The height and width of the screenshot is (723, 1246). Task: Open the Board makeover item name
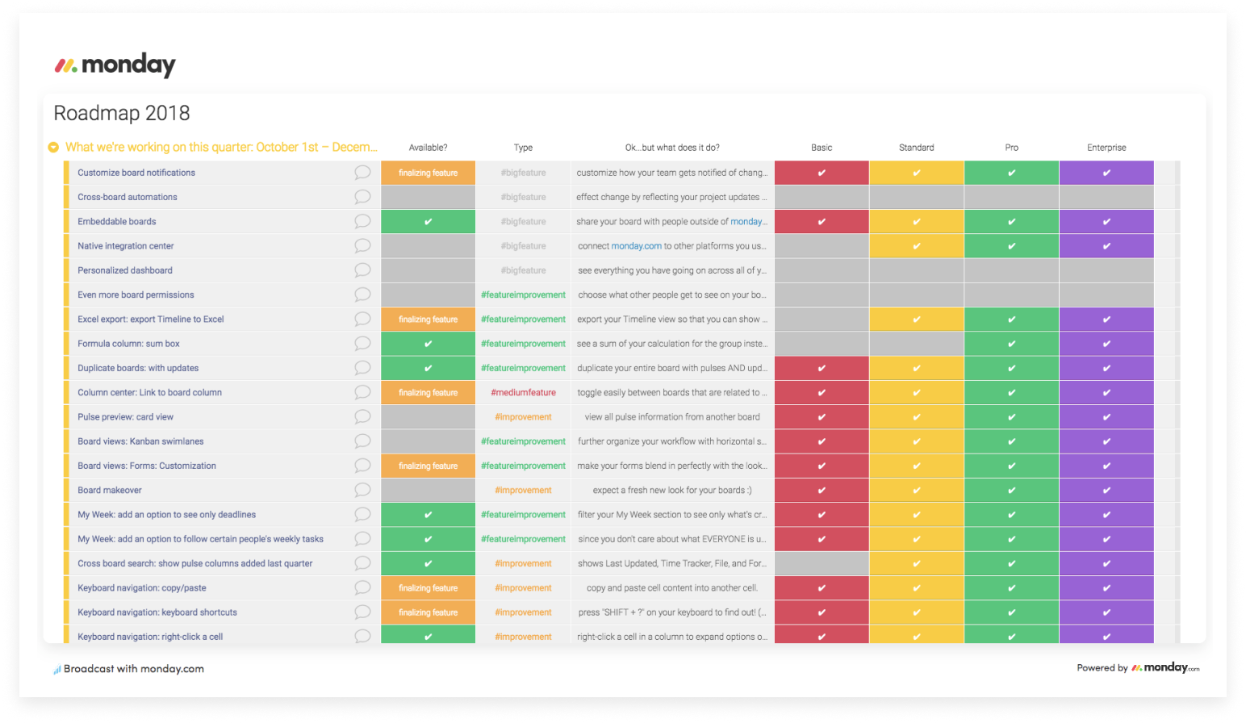coord(110,491)
